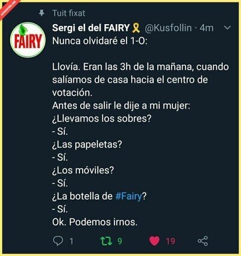
Task: Open the 4m timestamp link
Action: (x=207, y=28)
